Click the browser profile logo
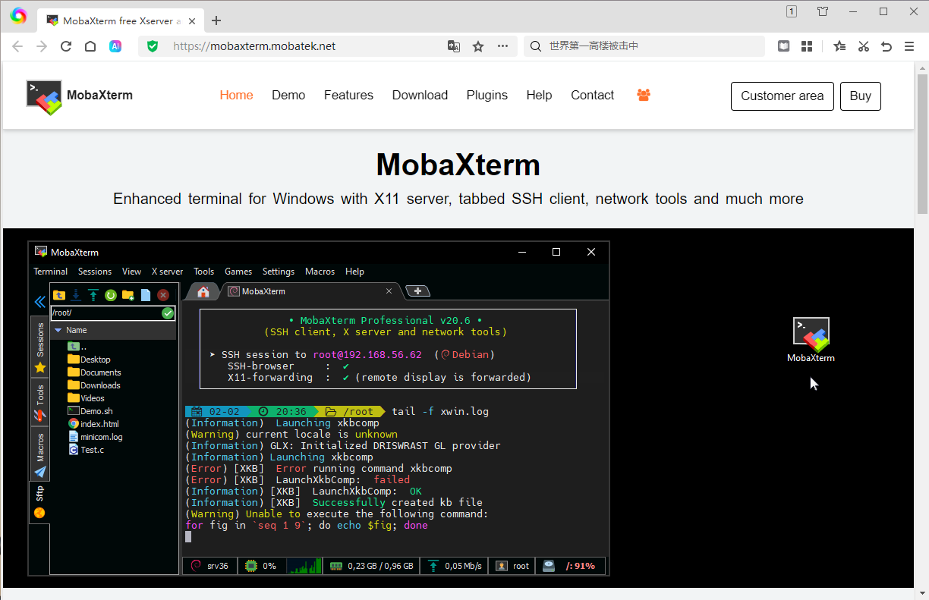Viewport: 929px width, 600px height. coord(19,15)
